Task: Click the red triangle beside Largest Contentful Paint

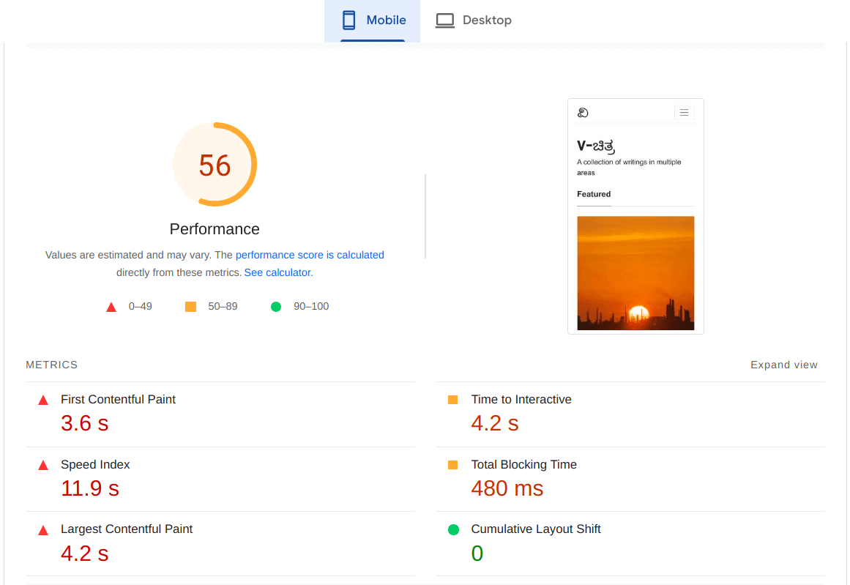Action: (43, 529)
